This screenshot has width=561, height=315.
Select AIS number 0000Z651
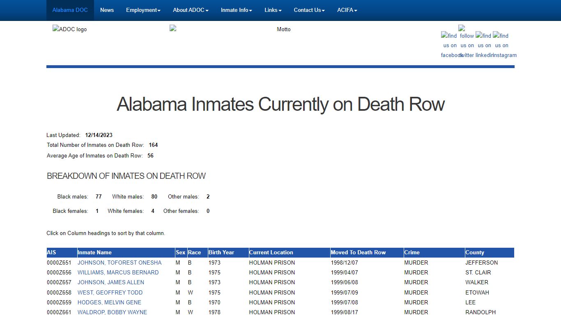(x=59, y=262)
